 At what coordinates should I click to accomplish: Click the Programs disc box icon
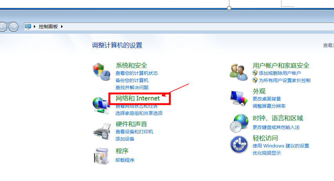[102, 156]
